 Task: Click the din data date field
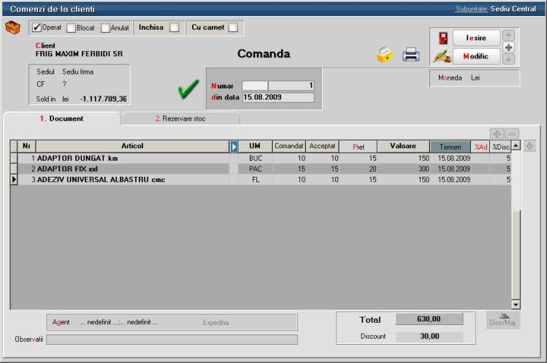278,97
